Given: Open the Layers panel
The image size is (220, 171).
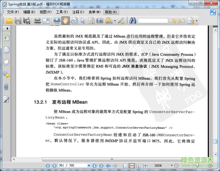Looking at the screenshot, I should tap(6, 62).
